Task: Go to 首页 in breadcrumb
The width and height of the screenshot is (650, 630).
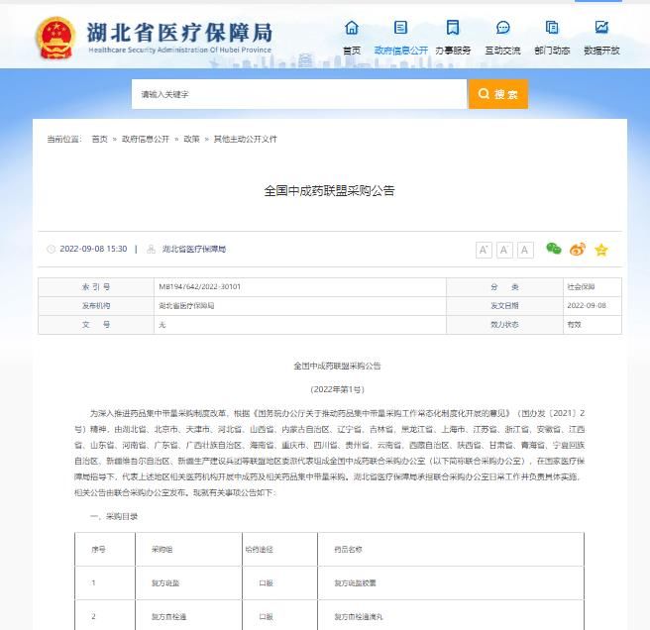Action: coord(99,140)
